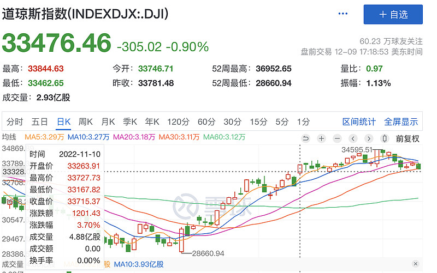Add index to watchlist with 自选 button
The width and height of the screenshot is (437, 273).
(393, 15)
